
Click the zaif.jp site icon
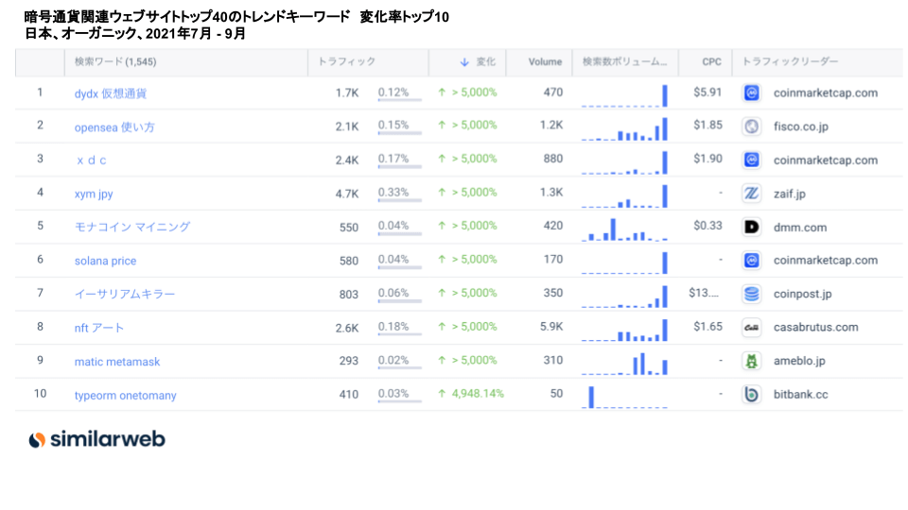[x=752, y=194]
